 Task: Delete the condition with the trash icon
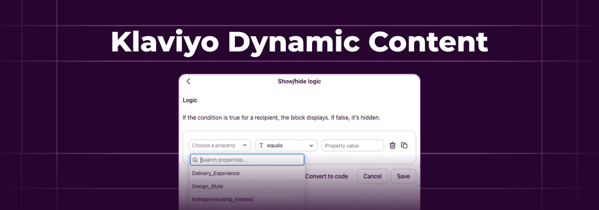(393, 145)
